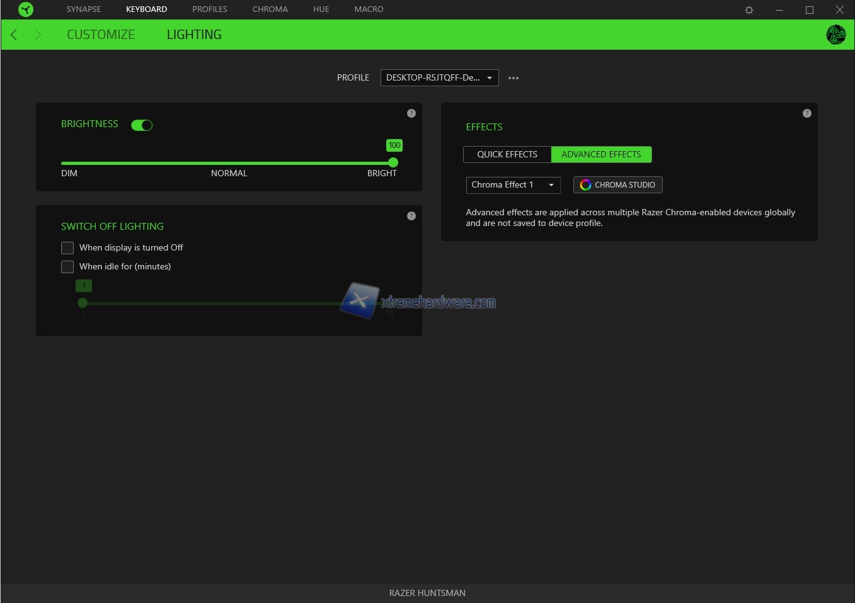Image resolution: width=855 pixels, height=603 pixels.
Task: Click the Effects panel help icon
Action: pyautogui.click(x=807, y=113)
